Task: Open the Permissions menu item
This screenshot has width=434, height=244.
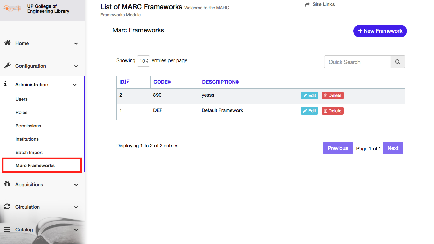Action: coord(28,126)
